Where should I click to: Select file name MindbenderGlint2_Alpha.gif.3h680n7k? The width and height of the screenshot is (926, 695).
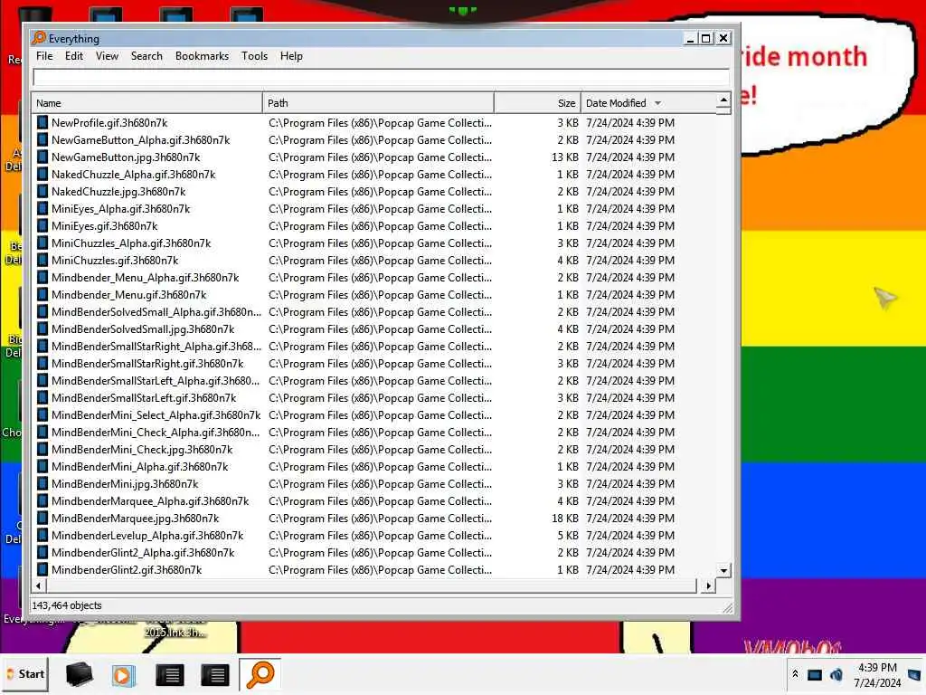tap(143, 553)
